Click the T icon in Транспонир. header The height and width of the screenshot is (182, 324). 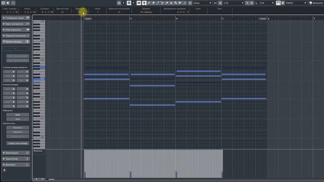[x=27, y=159]
